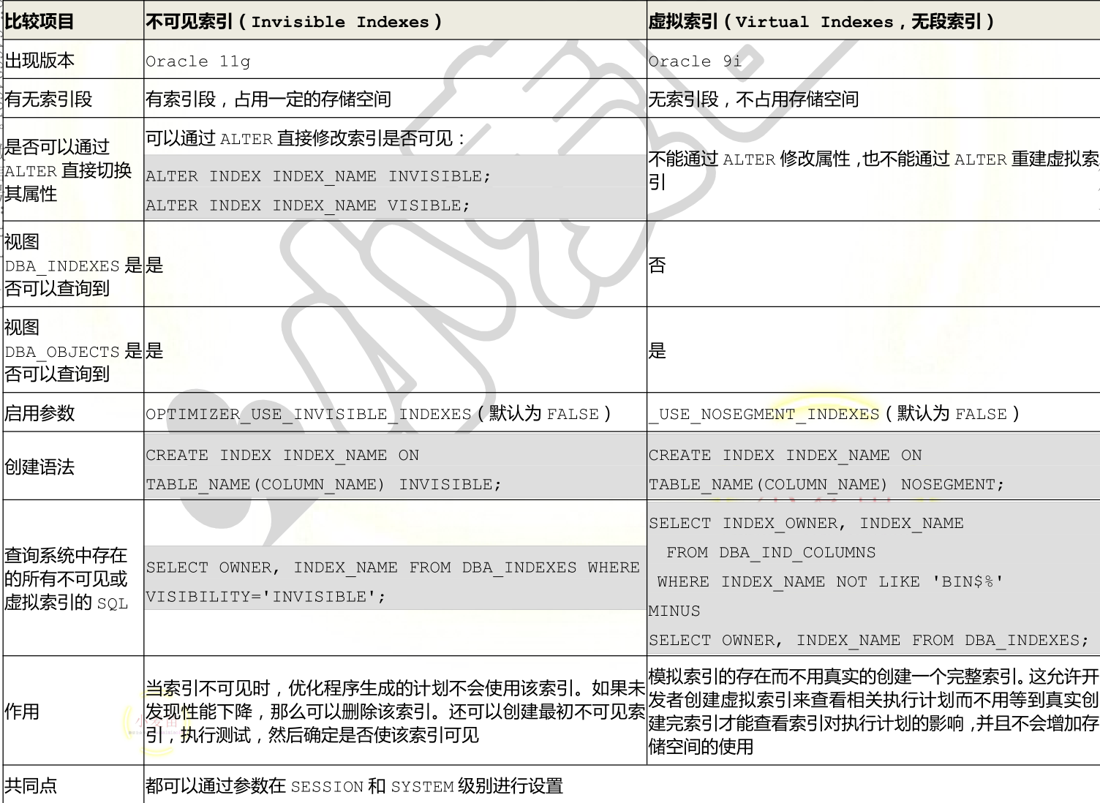Click the 'MINUS' keyword
Viewport: 1100px width, 803px height.
coord(674,611)
